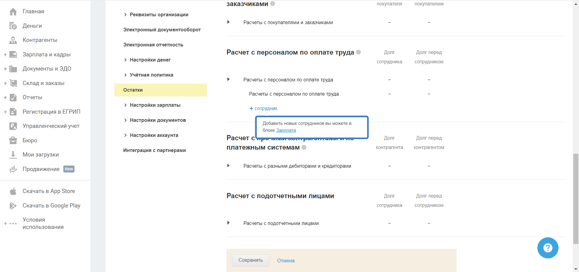Expand the Зарплата и кадры sidebar section

tap(5, 55)
